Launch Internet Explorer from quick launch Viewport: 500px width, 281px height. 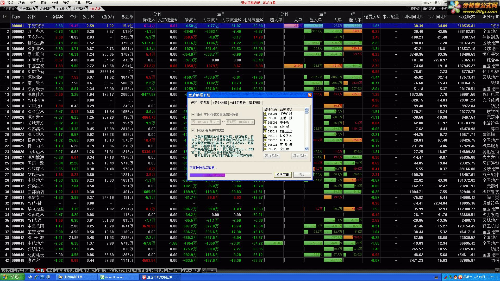click(x=36, y=277)
